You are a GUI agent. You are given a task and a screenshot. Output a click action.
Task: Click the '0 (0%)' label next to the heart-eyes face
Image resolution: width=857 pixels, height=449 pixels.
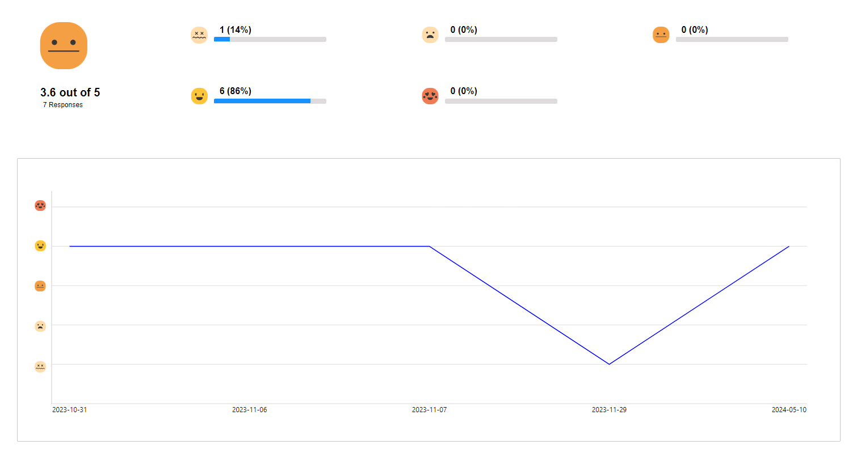click(464, 91)
